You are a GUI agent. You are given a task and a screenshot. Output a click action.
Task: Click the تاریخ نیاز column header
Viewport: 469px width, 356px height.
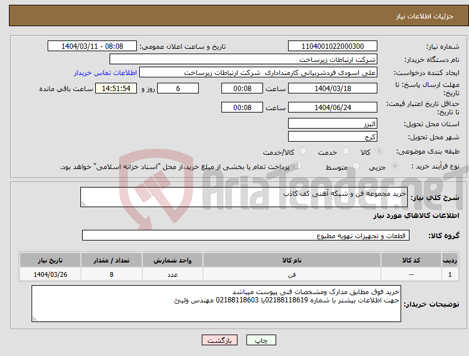point(50,260)
